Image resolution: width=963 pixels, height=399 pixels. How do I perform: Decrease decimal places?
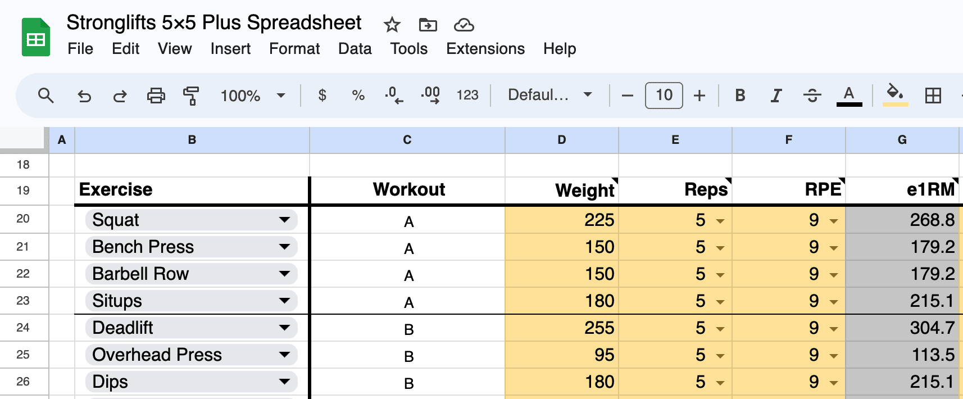coord(394,96)
